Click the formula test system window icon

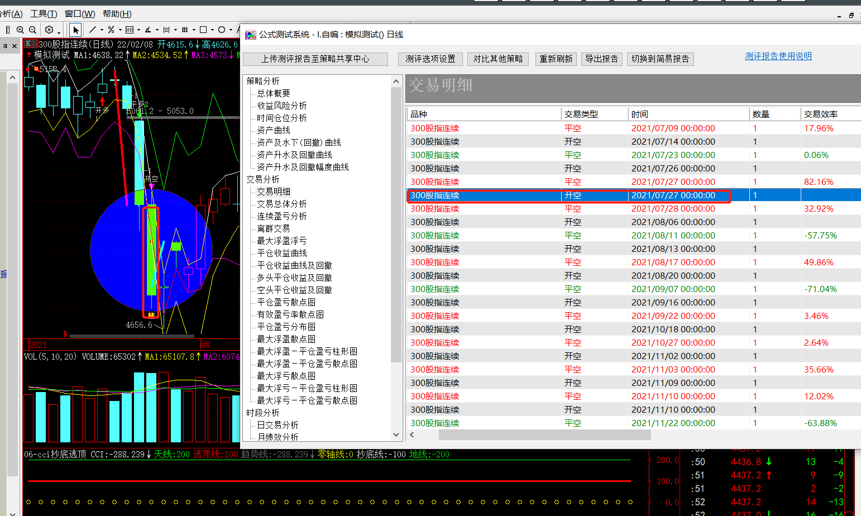pos(251,35)
